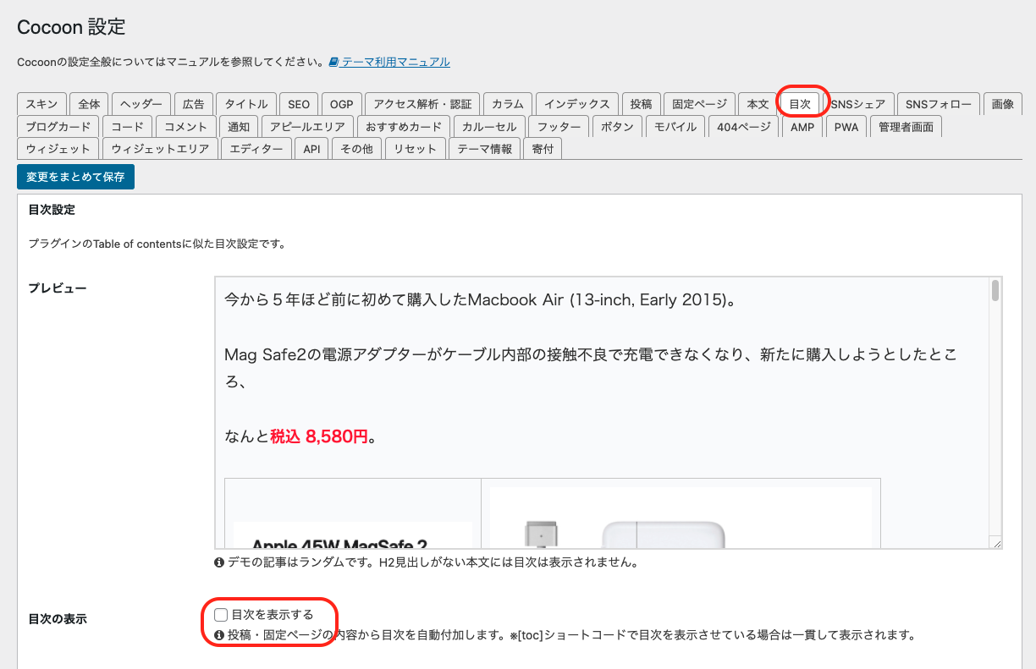Select the SEO tab
1036x669 pixels.
pos(299,104)
